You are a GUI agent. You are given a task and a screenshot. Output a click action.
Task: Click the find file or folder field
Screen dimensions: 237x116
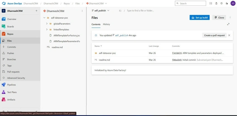pyautogui.click(x=141, y=11)
